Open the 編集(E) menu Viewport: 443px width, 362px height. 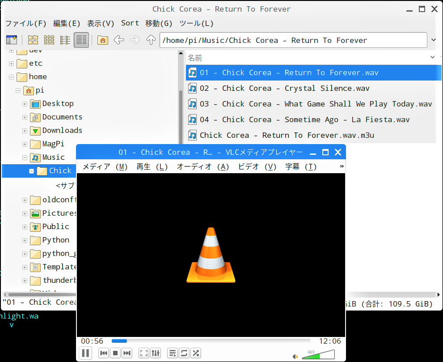tap(67, 23)
